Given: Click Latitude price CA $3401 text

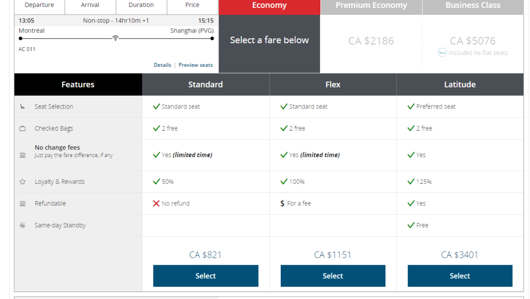Looking at the screenshot, I should click(x=460, y=255).
